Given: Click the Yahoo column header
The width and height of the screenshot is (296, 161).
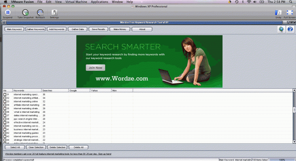Looking at the screenshot, I should [x=101, y=91].
